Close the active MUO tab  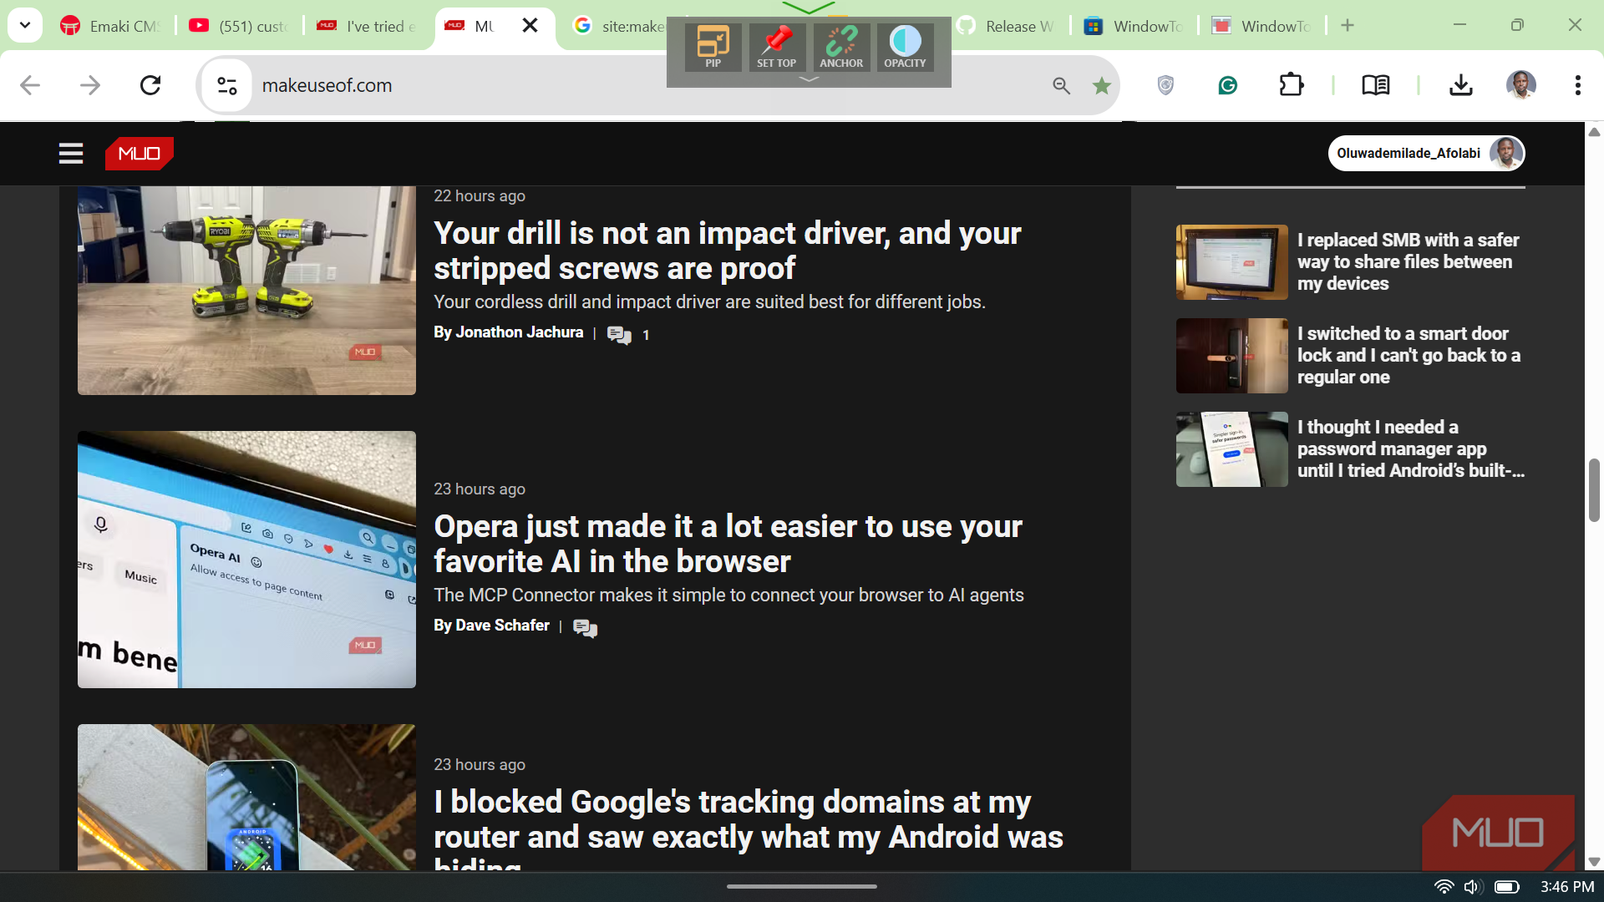click(530, 26)
